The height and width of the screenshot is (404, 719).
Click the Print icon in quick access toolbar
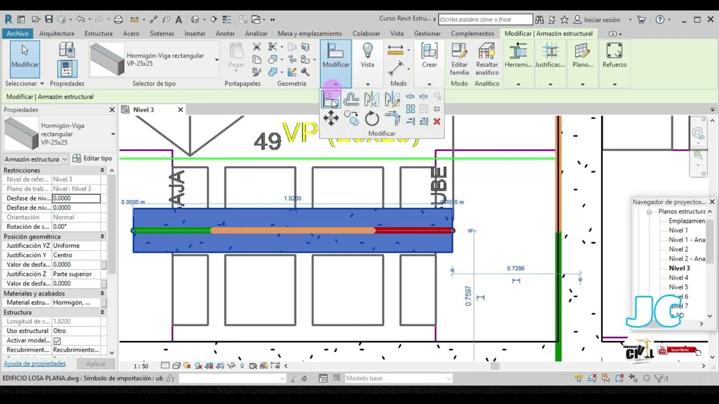point(118,19)
